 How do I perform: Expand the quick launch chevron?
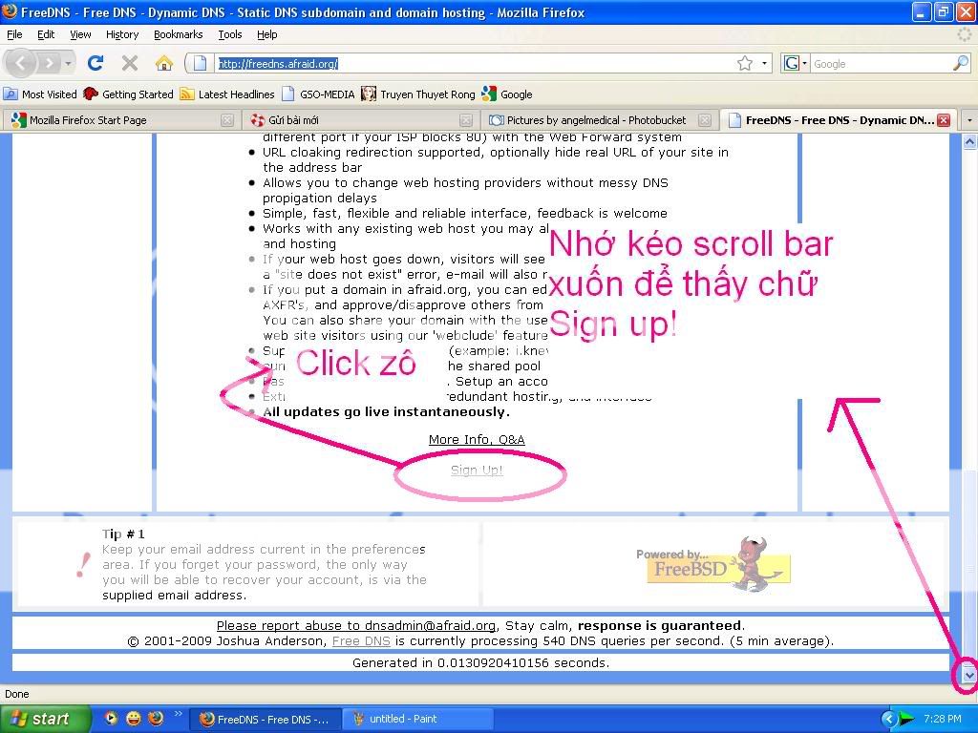179,714
